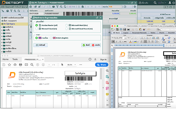Select Acrobat Reader (pdf) output option
176x117 pixels.
click(37, 25)
